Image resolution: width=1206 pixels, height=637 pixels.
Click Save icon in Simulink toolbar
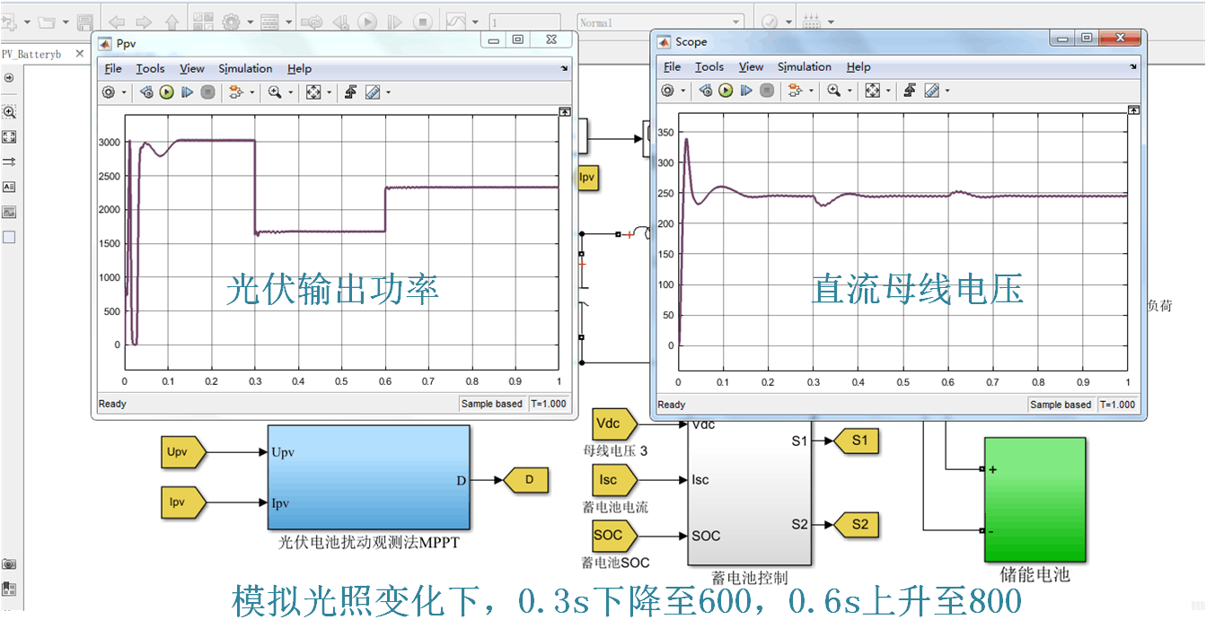85,22
